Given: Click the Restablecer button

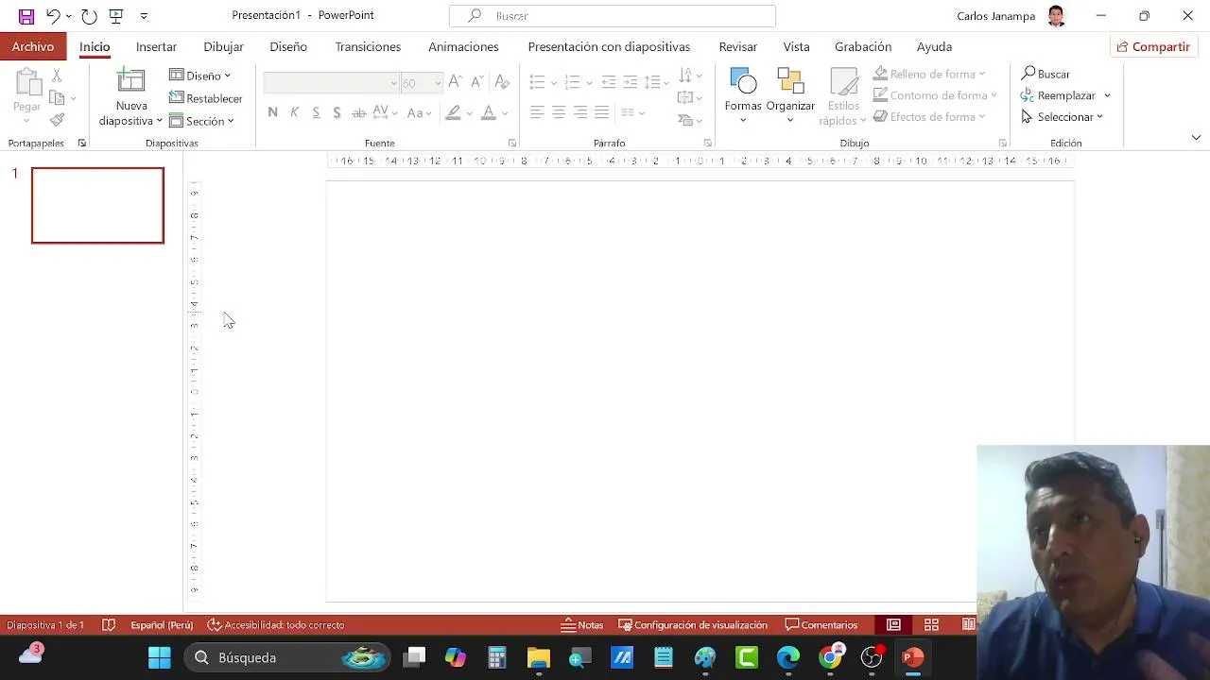Looking at the screenshot, I should pyautogui.click(x=205, y=98).
